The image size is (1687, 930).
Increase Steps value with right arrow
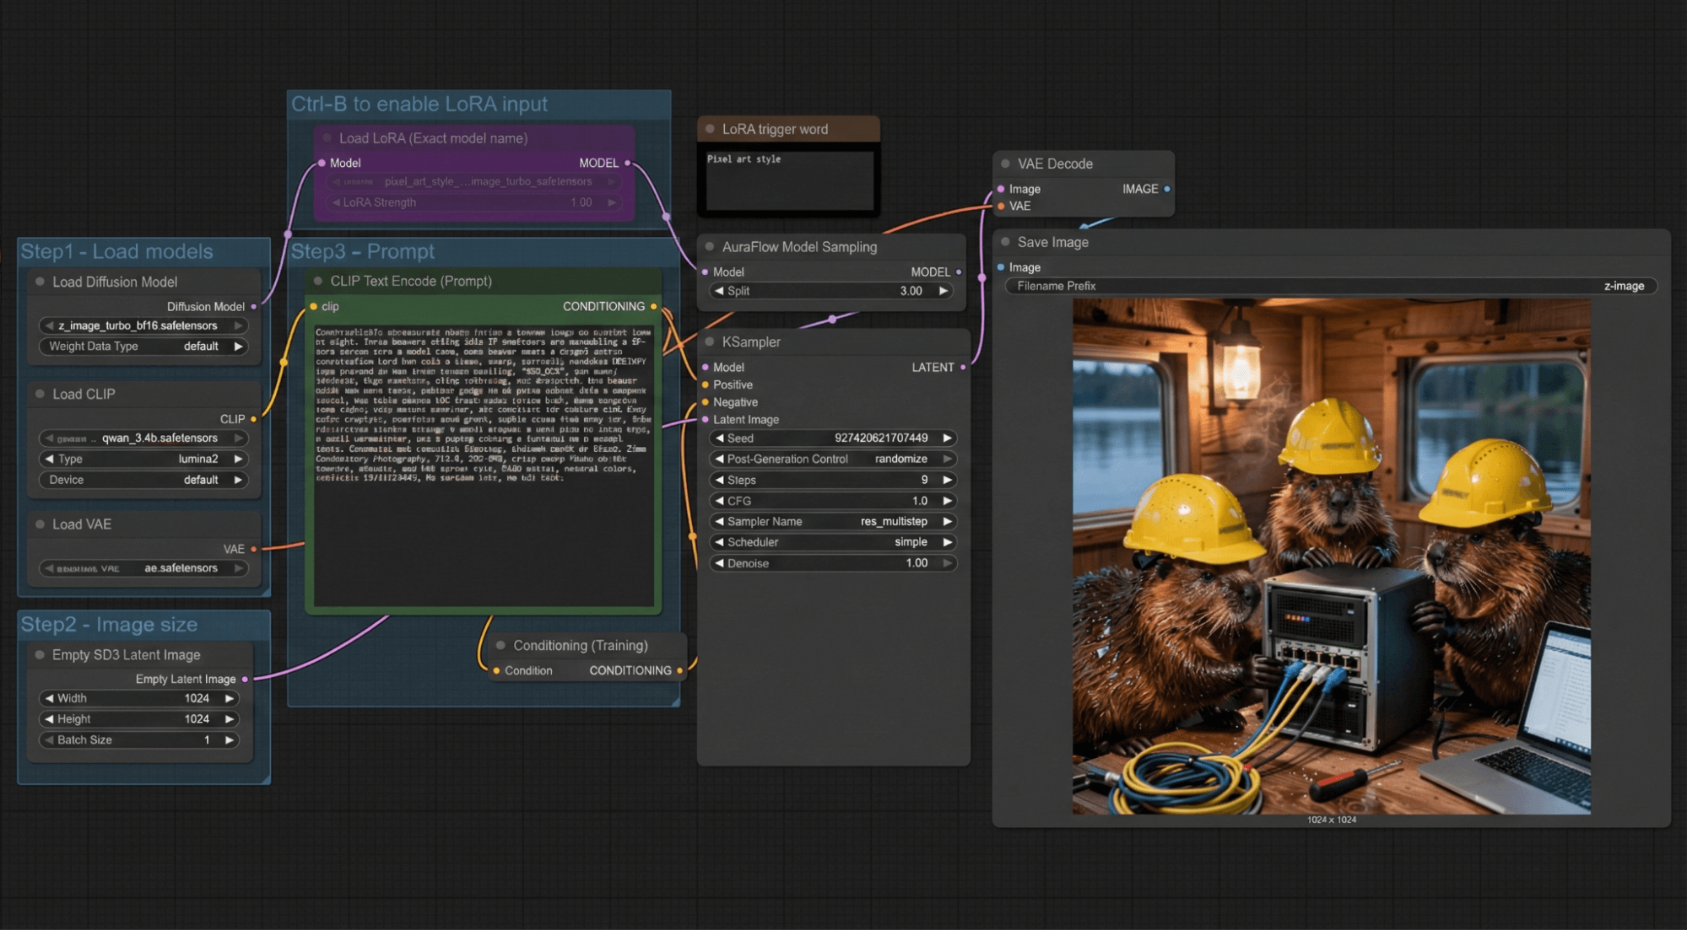point(947,480)
